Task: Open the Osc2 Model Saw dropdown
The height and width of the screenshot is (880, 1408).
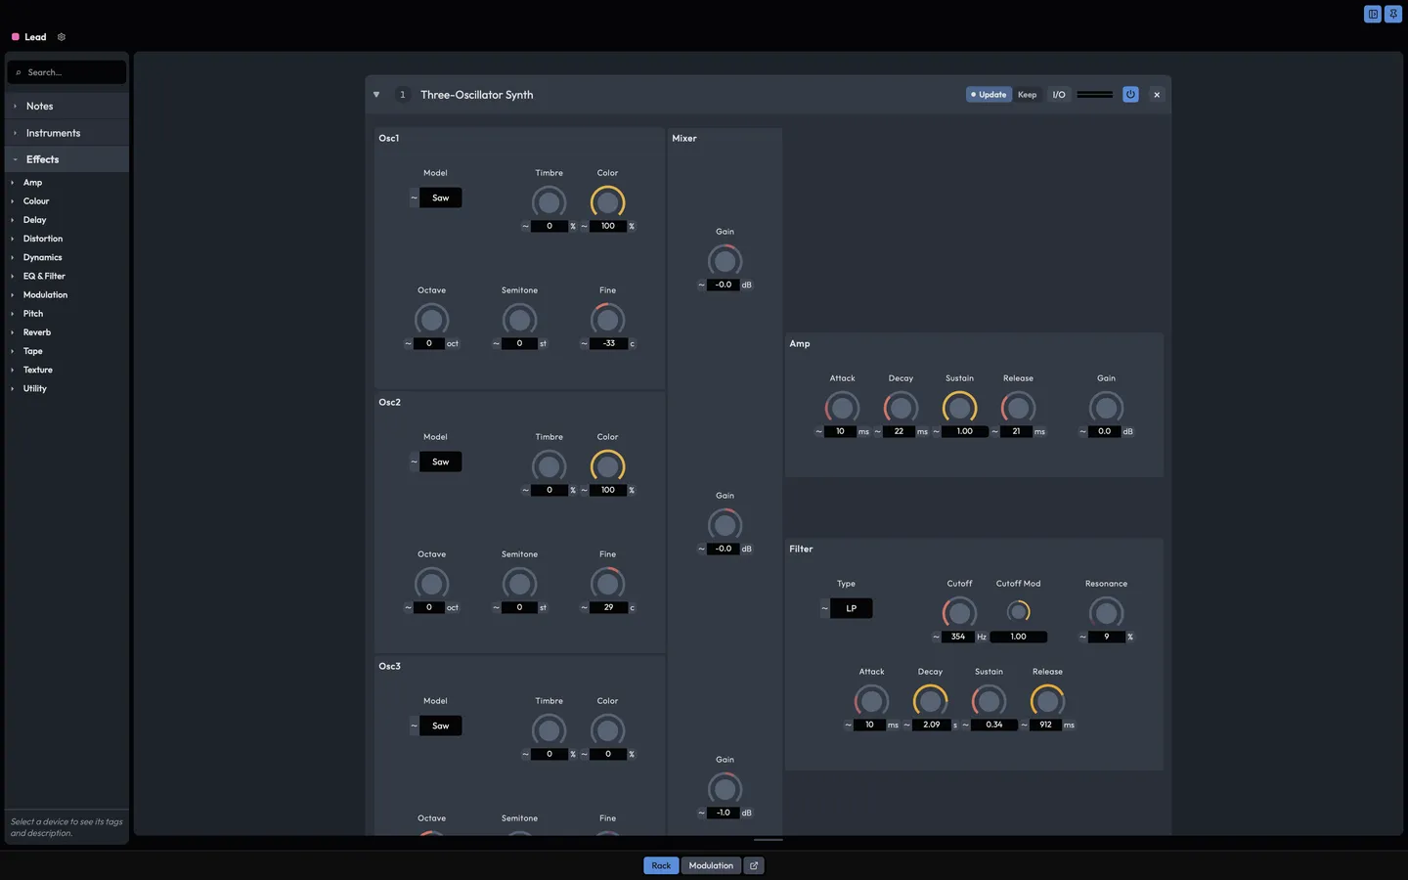Action: tap(441, 462)
